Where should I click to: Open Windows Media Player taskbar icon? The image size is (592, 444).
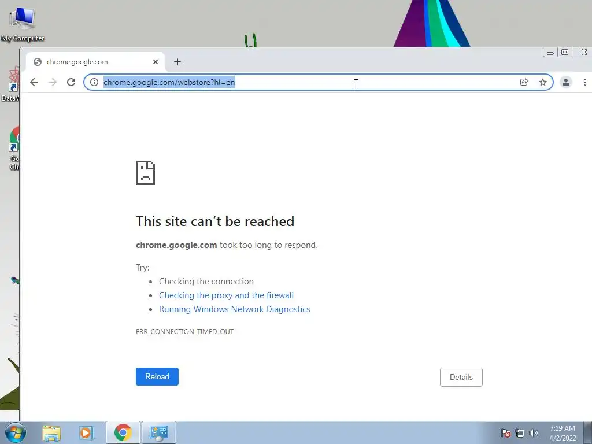pyautogui.click(x=86, y=432)
